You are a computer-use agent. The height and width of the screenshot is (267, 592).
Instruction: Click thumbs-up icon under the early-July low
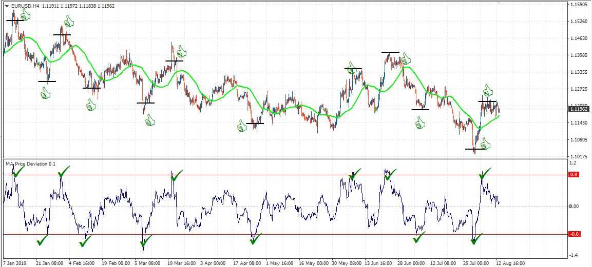(420, 123)
